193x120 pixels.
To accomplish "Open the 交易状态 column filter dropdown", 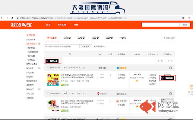I will coord(158,54).
